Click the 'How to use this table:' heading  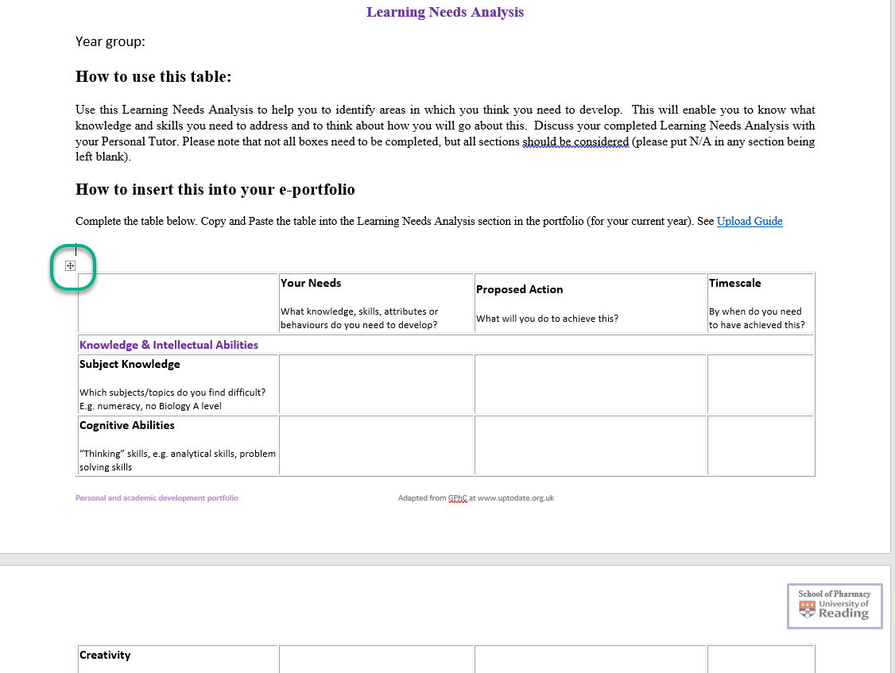pyautogui.click(x=153, y=76)
